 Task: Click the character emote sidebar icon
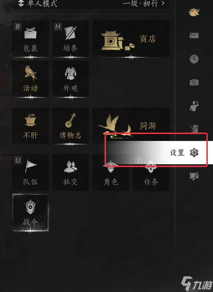tap(194, 106)
